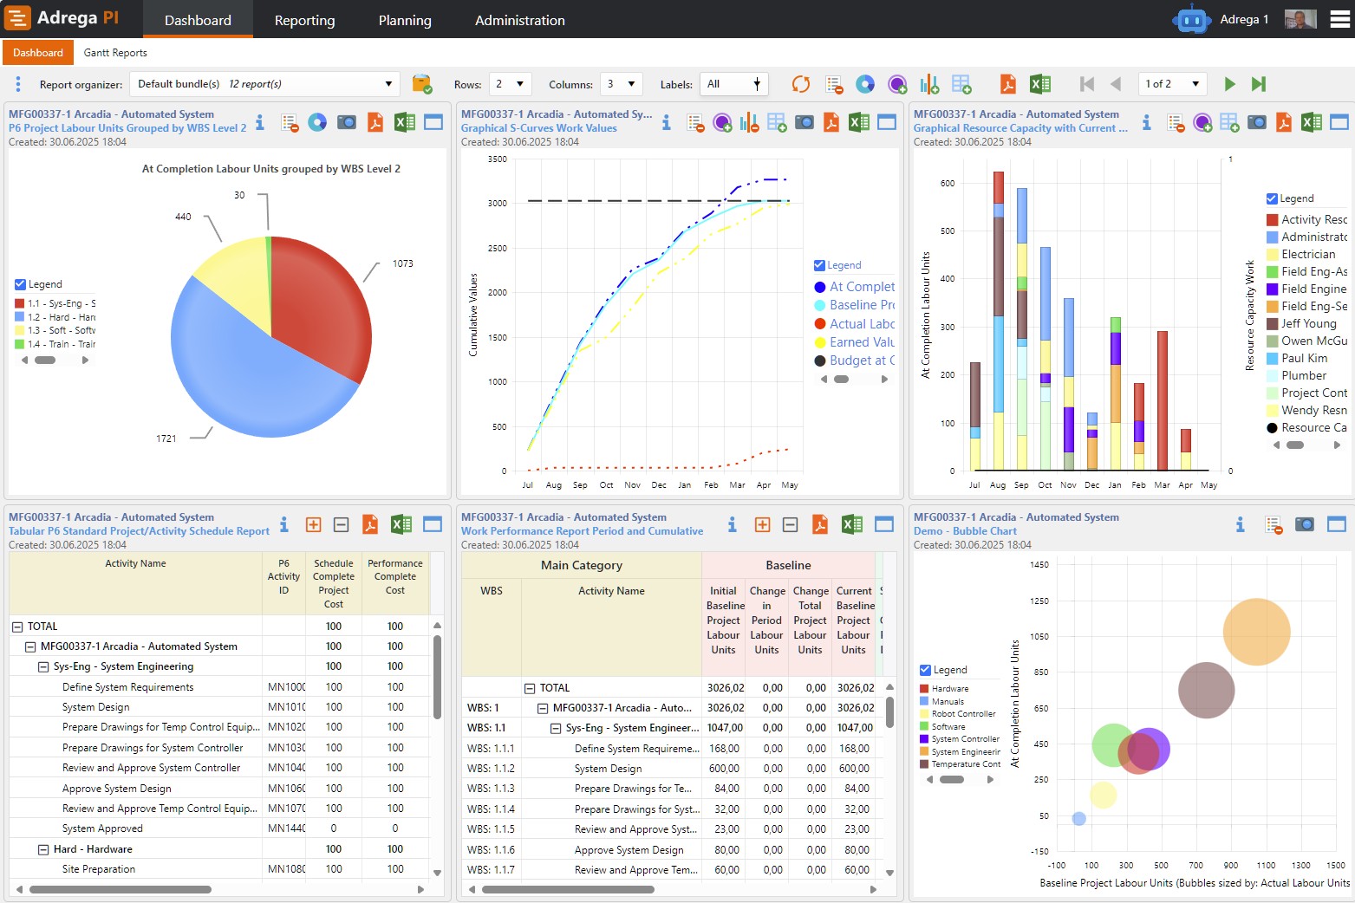Add a bar chart using the toolbar bar-chart-plus icon
Image resolution: width=1355 pixels, height=903 pixels.
pyautogui.click(x=928, y=84)
